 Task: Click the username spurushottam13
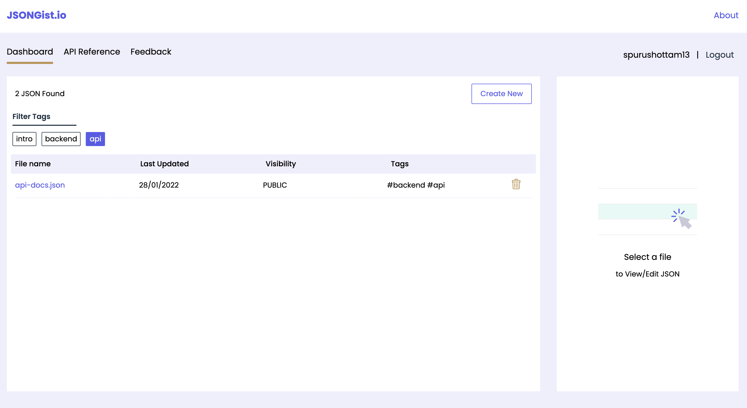point(657,55)
